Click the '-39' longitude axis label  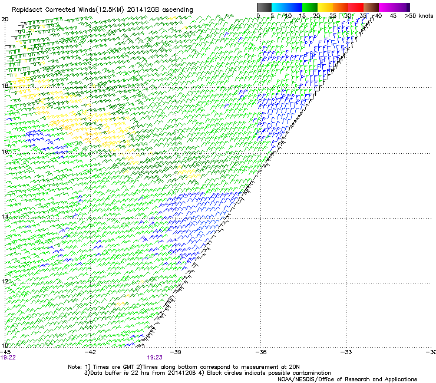coord(176,352)
